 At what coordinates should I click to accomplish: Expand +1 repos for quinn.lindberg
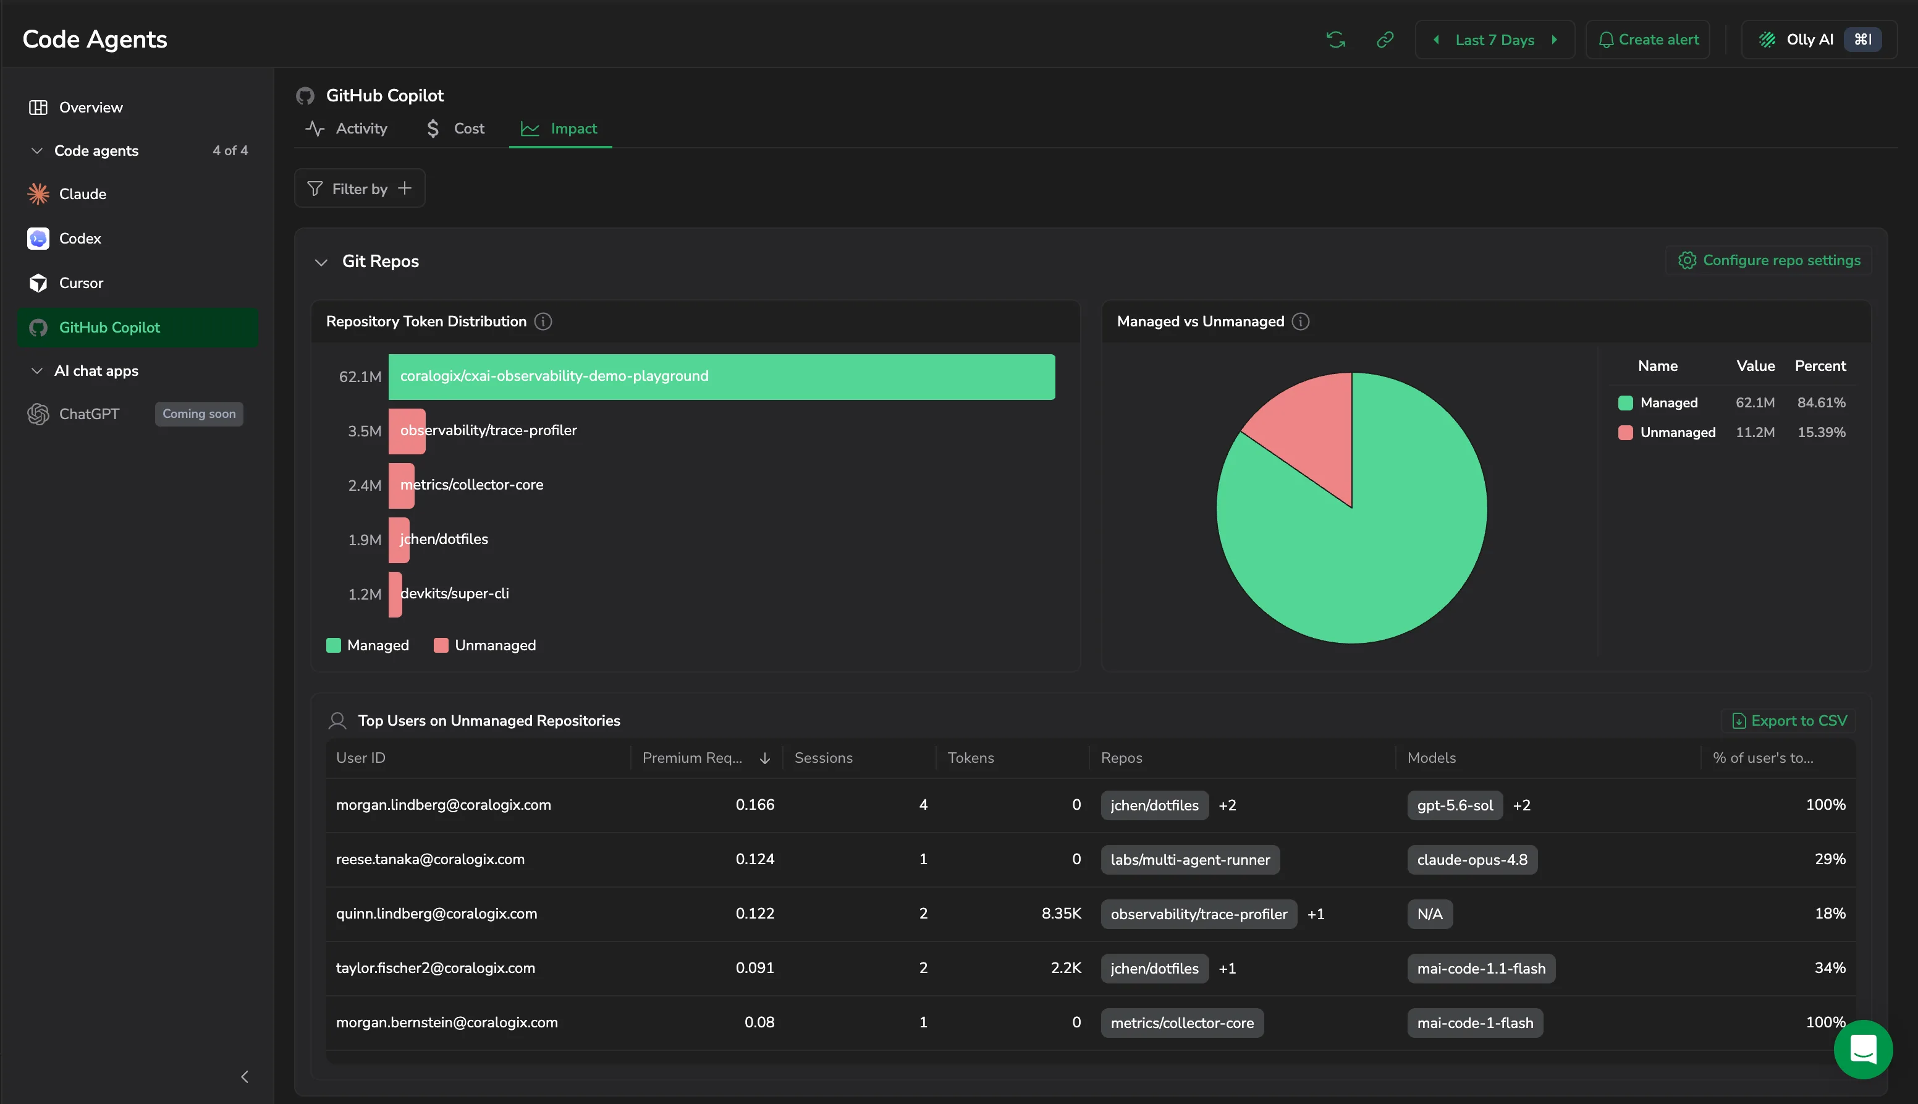click(1316, 914)
